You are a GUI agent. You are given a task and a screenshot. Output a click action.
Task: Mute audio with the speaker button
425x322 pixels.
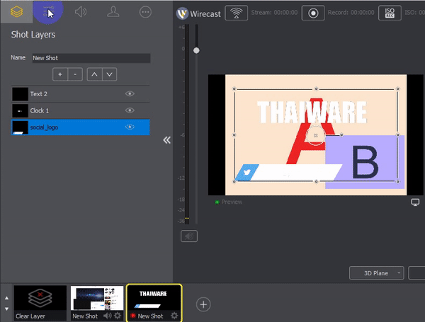(x=189, y=236)
